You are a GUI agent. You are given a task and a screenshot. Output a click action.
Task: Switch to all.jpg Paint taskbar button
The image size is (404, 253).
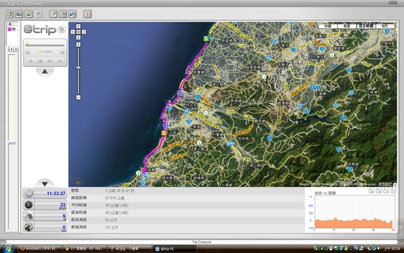pos(129,249)
